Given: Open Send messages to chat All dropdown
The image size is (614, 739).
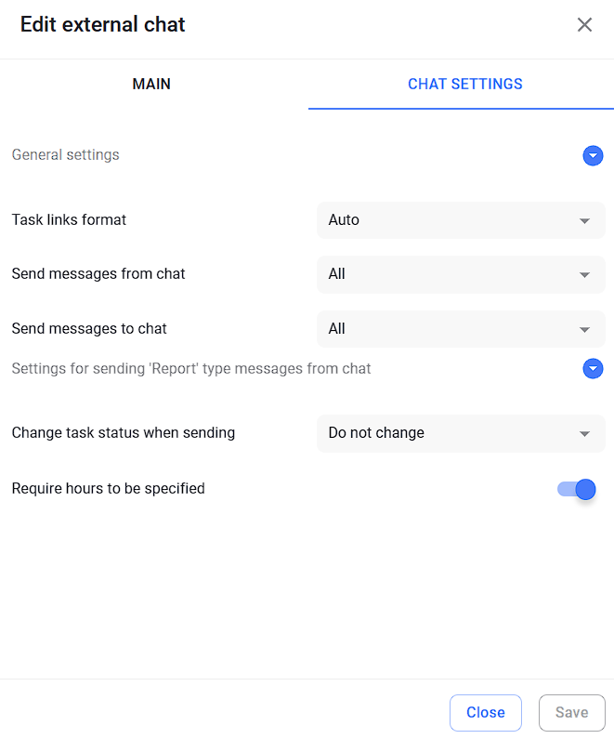Looking at the screenshot, I should (x=461, y=329).
